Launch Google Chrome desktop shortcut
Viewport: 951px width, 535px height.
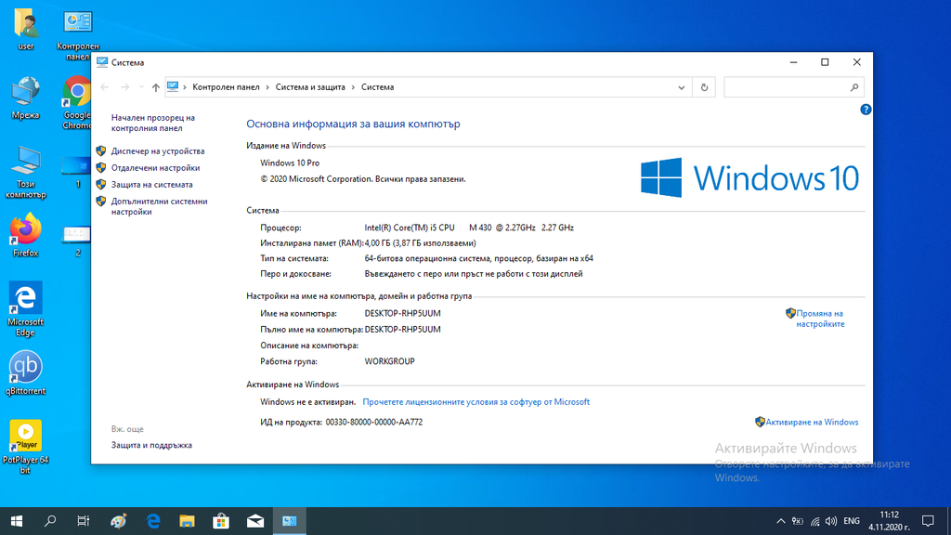(x=77, y=103)
